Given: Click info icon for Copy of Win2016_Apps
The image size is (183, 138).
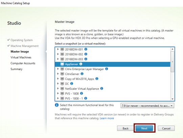Looking at the screenshot, I should click(97, 79).
